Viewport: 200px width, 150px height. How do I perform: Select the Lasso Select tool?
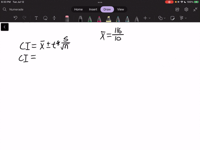[x=45, y=18]
